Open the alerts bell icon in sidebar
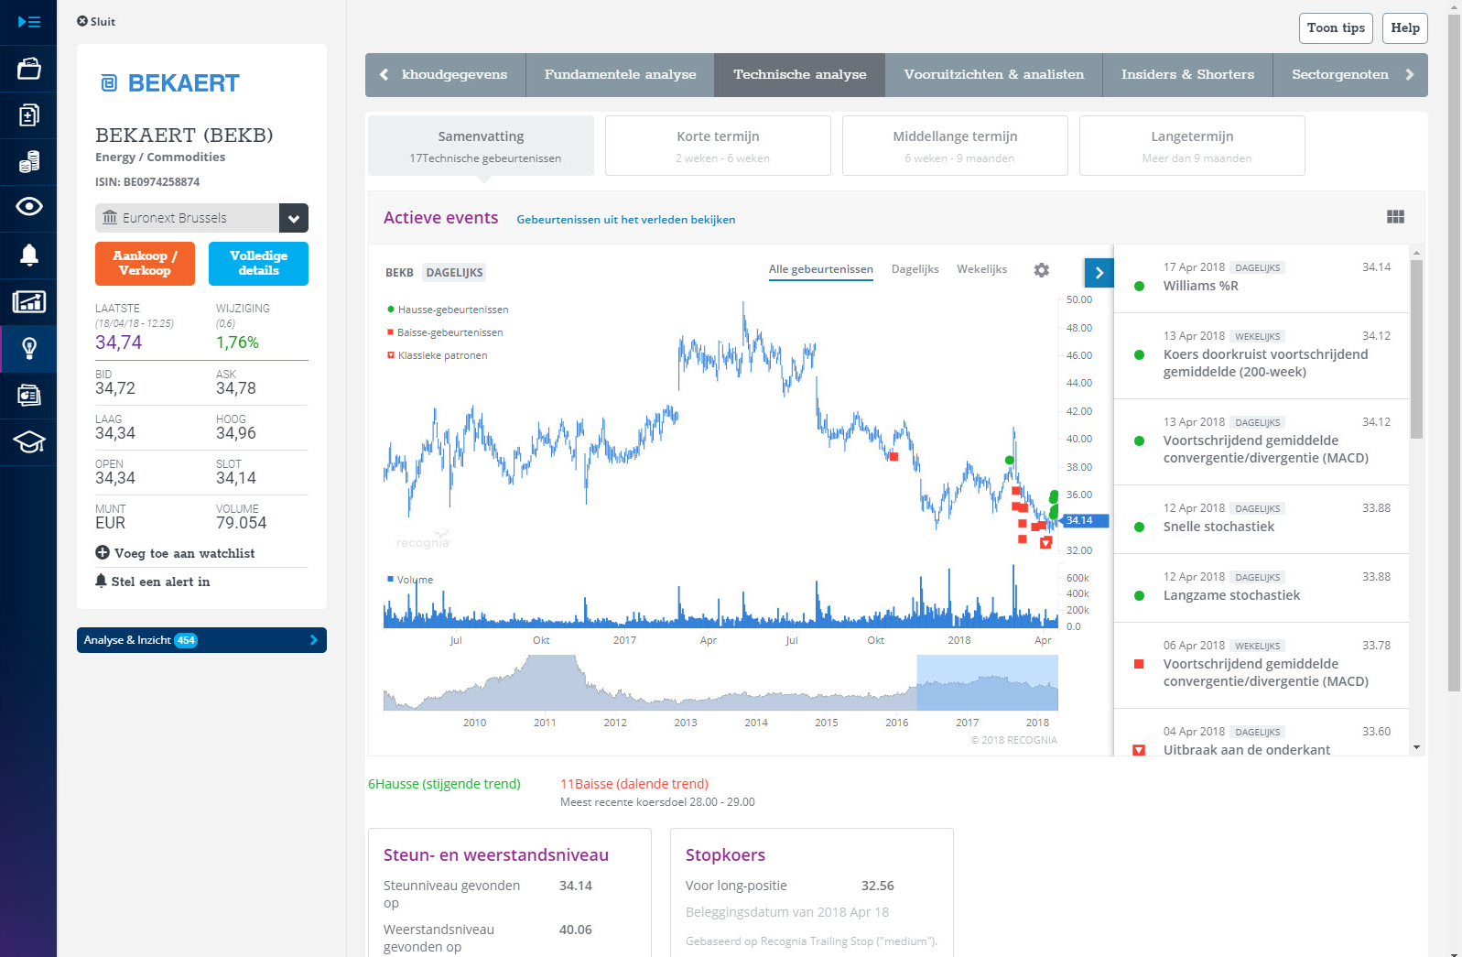 28,255
